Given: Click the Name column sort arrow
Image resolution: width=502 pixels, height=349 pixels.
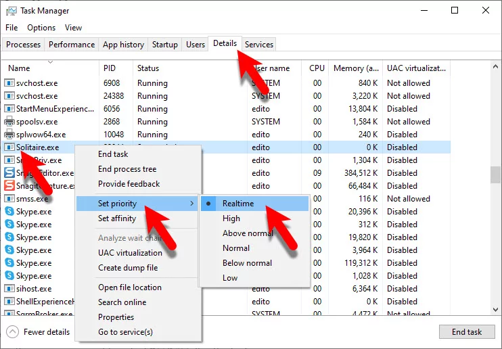Looking at the screenshot, I should (x=50, y=62).
